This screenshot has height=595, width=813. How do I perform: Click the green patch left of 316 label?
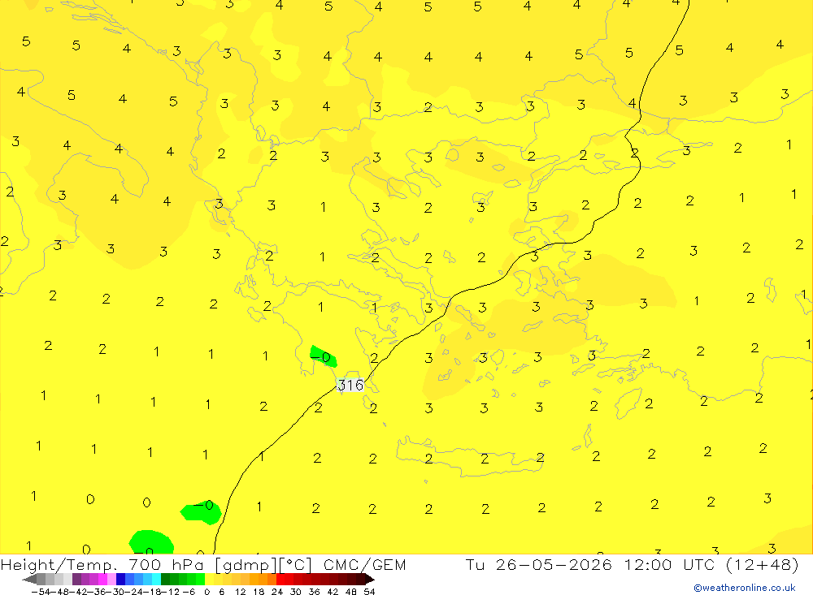tap(323, 356)
